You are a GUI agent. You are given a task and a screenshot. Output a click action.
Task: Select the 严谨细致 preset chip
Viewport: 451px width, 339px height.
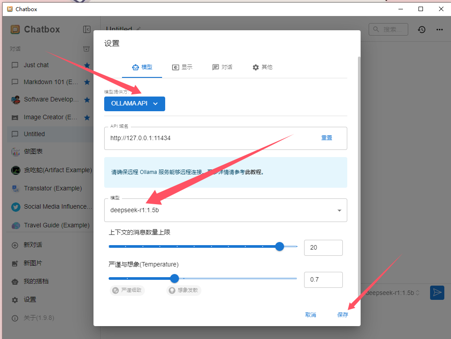coord(127,291)
